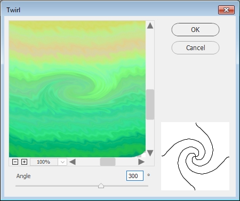Click the preview scroll up arrow

[x=150, y=26]
